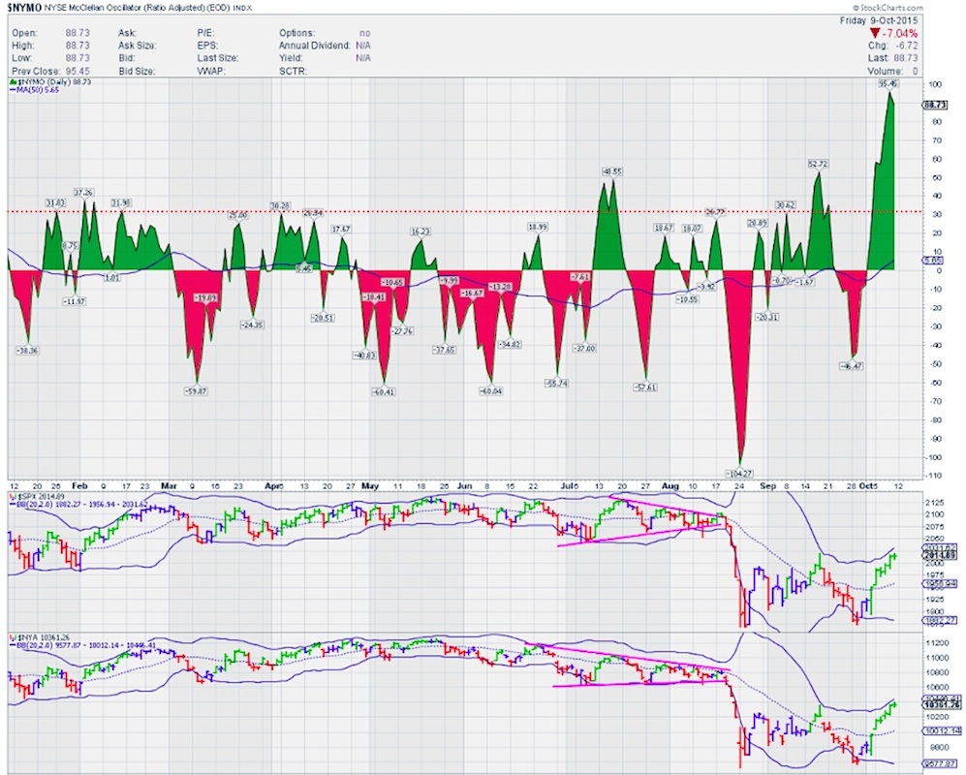Click the Feb label on the time axis
The image size is (966, 775).
click(x=79, y=486)
